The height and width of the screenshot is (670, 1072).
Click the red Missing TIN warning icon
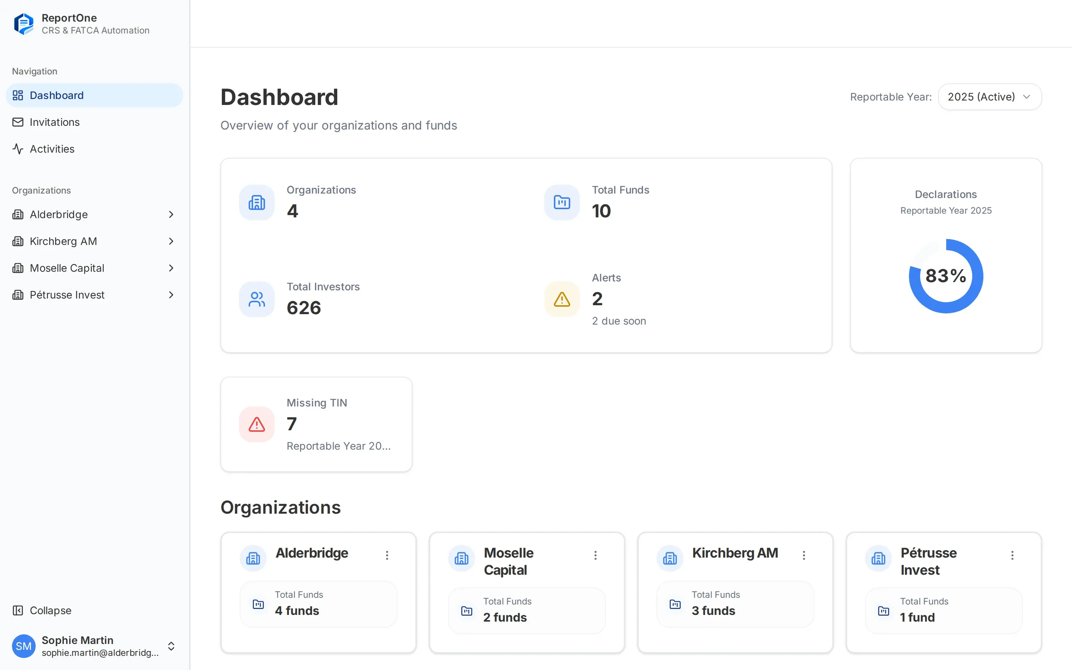[x=257, y=424]
